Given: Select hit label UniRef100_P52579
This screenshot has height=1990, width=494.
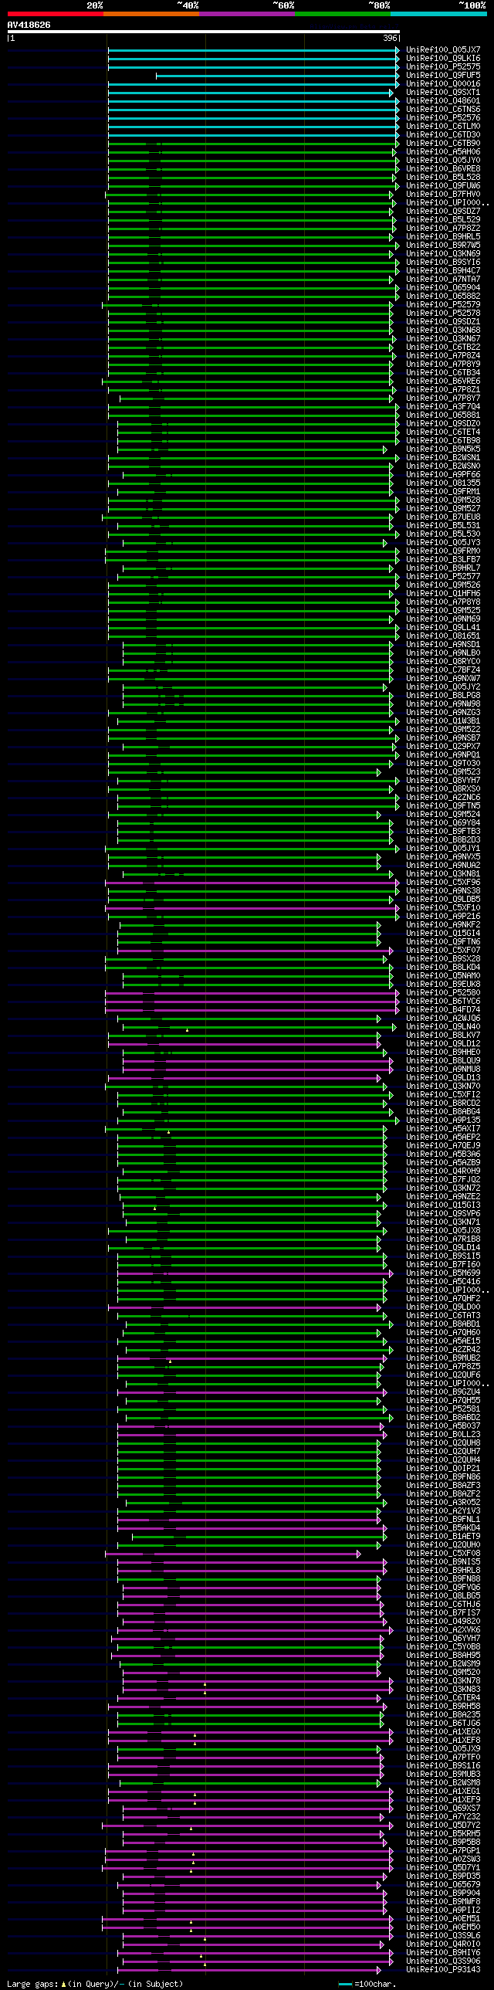Looking at the screenshot, I should pos(443,305).
